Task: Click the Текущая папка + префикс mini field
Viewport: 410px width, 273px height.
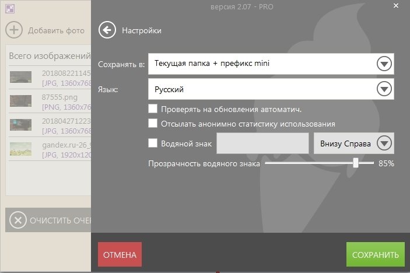Action: (x=271, y=64)
